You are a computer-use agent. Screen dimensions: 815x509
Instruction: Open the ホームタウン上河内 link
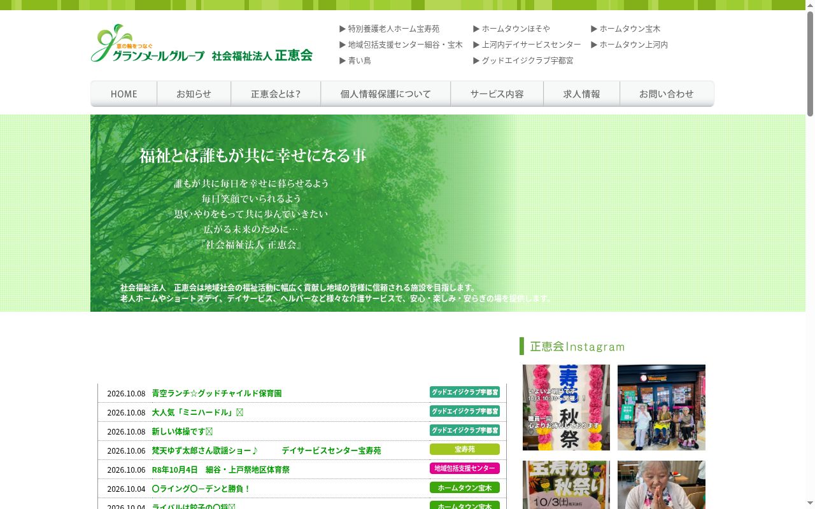(630, 45)
